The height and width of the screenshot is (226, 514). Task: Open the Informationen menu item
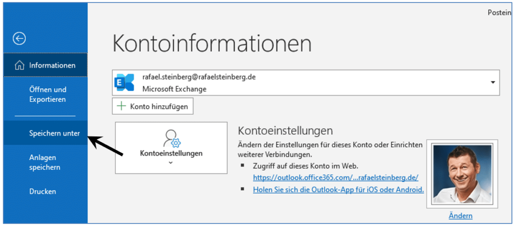point(46,65)
